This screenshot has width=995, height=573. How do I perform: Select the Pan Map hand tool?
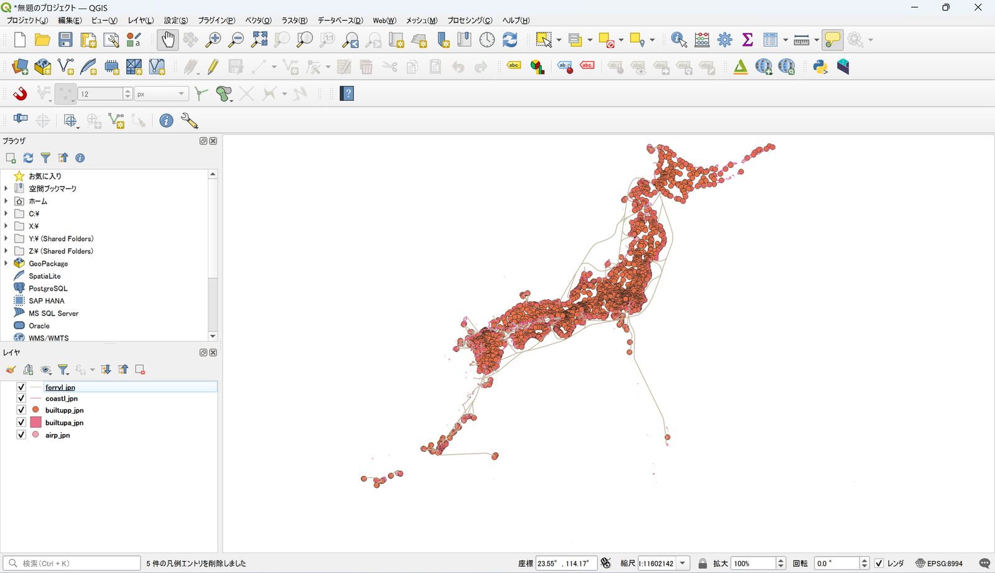click(168, 40)
